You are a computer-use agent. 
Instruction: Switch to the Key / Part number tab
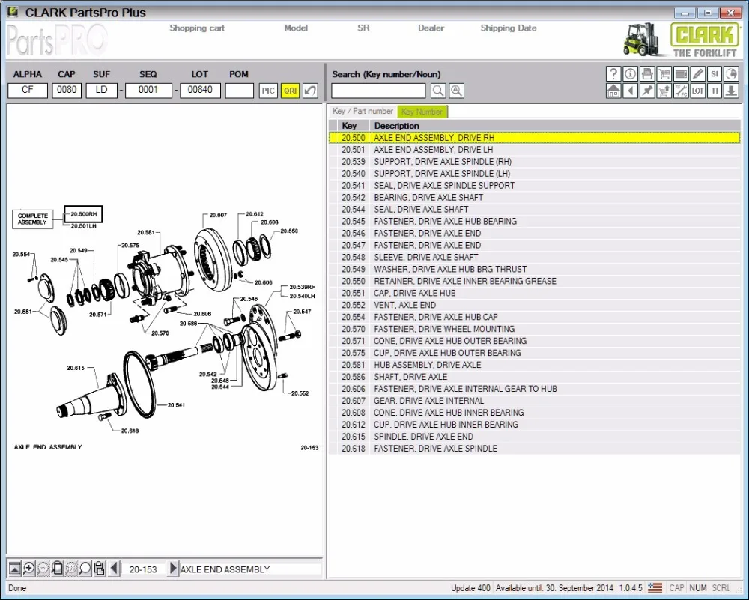tap(363, 112)
